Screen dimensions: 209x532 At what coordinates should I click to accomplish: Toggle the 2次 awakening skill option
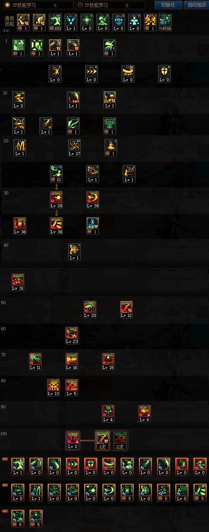click(120, 440)
